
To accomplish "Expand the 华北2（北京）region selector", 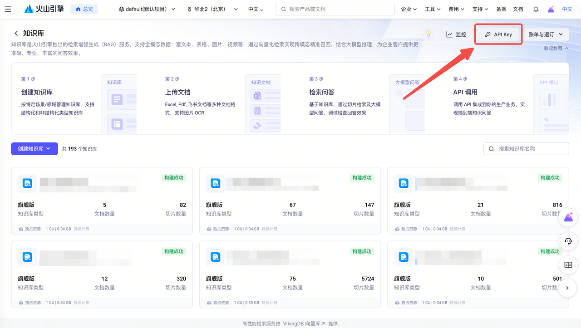I will tap(213, 9).
